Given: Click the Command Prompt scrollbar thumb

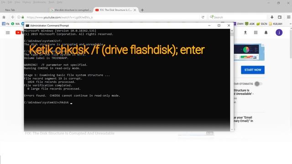Looking at the screenshot, I should click(x=232, y=34).
